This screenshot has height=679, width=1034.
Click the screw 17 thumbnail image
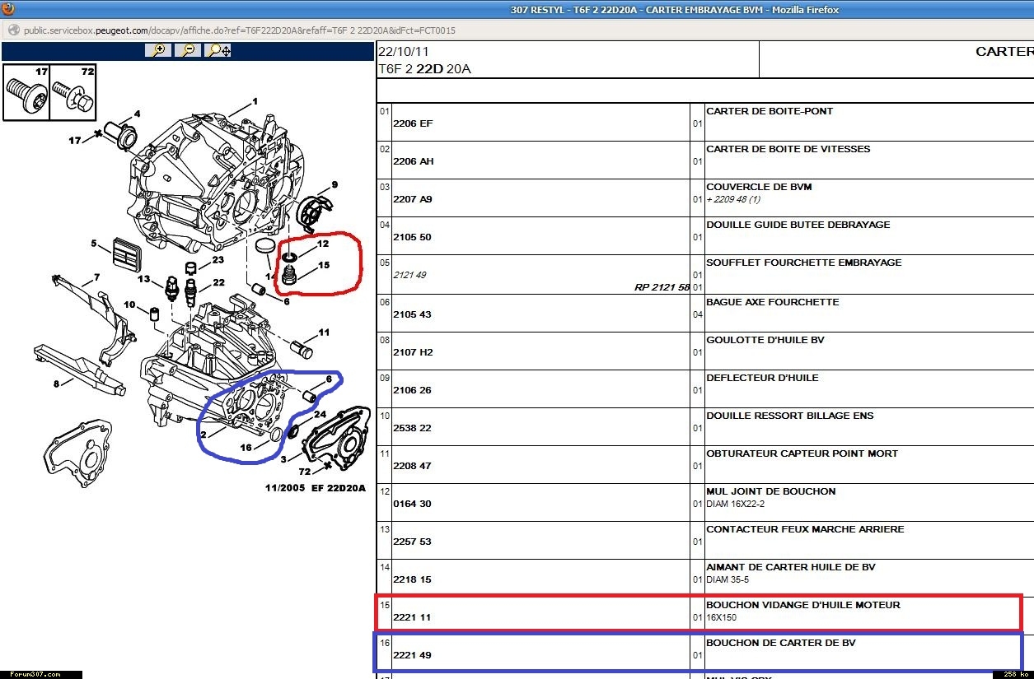(26, 91)
